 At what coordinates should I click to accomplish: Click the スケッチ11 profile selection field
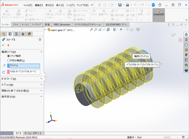pos(25,66)
